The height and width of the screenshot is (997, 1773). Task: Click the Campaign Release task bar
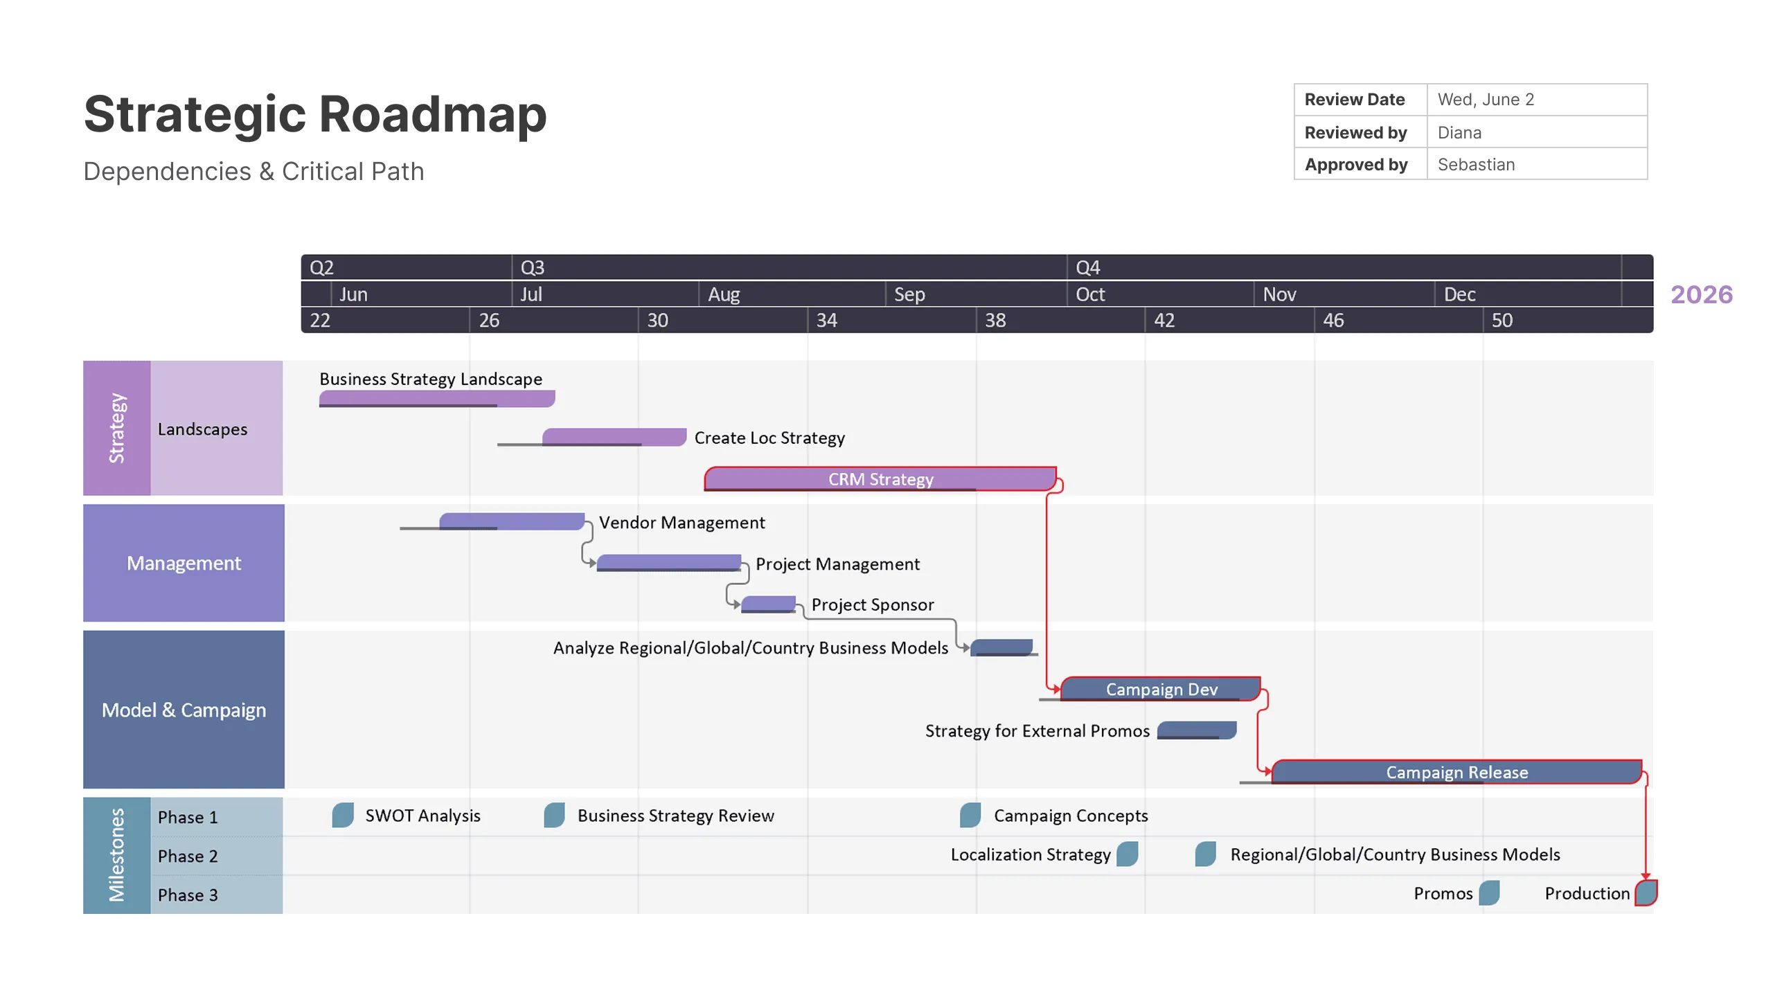(x=1456, y=771)
